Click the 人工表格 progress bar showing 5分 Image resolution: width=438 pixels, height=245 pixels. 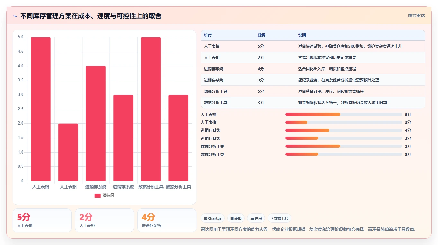click(344, 114)
